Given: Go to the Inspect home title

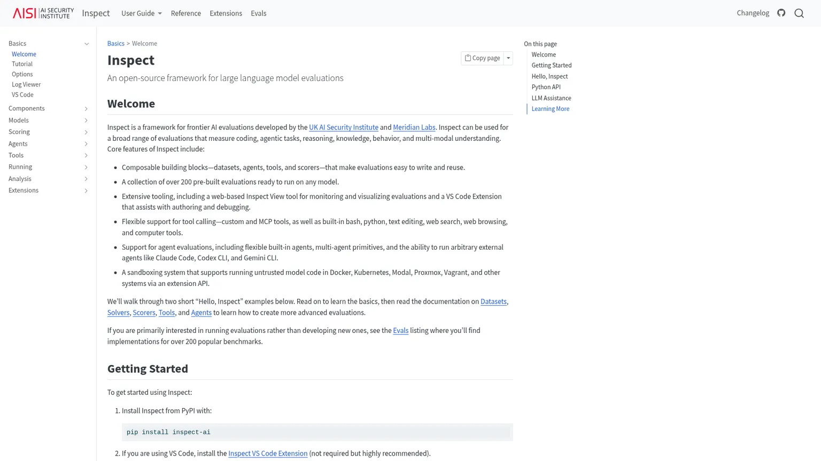Looking at the screenshot, I should 96,13.
